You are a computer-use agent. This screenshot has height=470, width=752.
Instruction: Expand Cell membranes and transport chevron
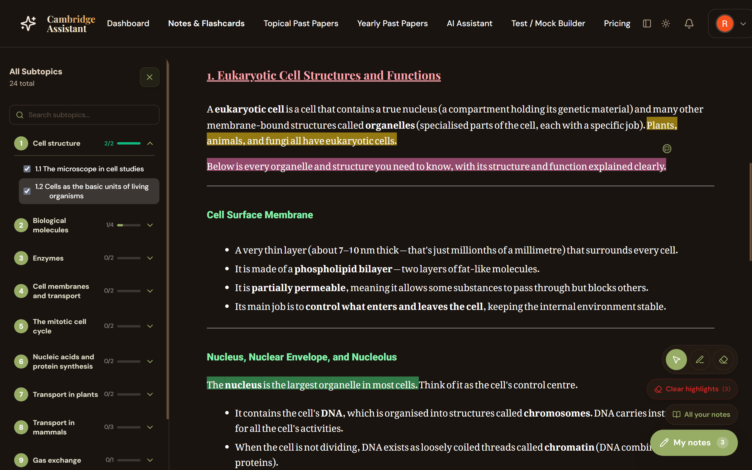pyautogui.click(x=150, y=291)
